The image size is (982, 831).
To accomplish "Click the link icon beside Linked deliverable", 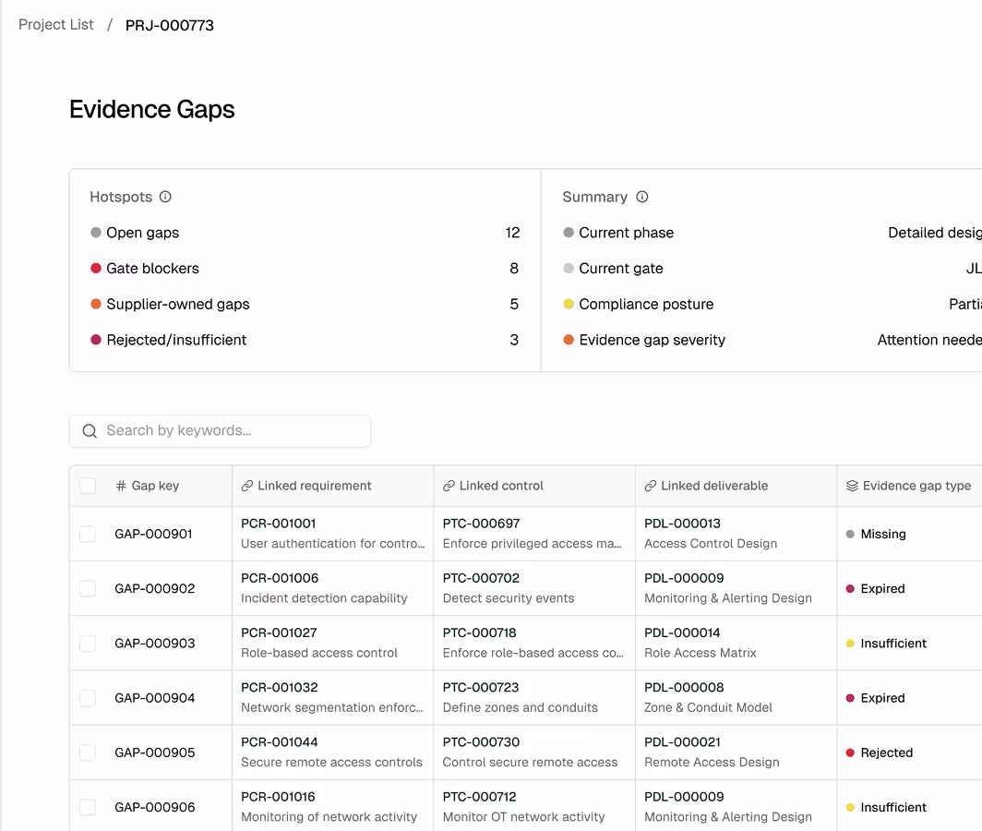I will pos(651,486).
